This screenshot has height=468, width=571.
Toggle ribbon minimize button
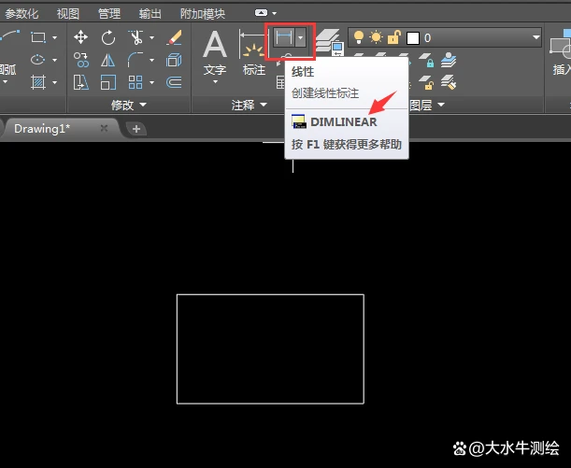[261, 13]
